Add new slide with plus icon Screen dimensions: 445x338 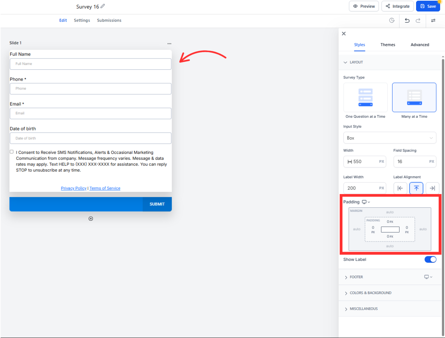[x=91, y=219]
